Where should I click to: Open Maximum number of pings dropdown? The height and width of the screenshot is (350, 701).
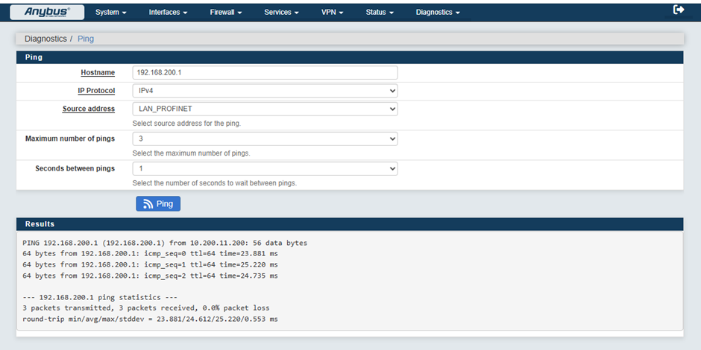click(265, 139)
